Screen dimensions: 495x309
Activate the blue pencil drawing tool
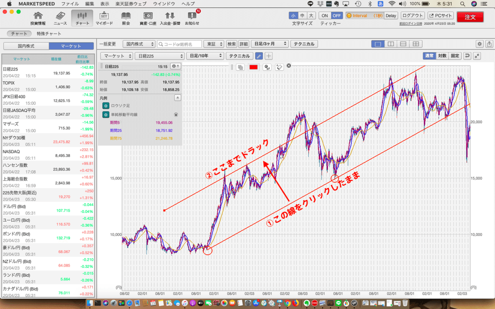[x=259, y=56]
